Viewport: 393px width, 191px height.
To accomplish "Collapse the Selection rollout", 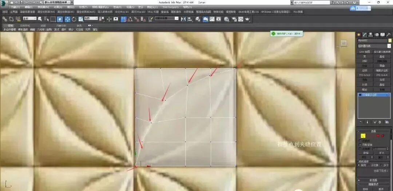I will point(374,131).
